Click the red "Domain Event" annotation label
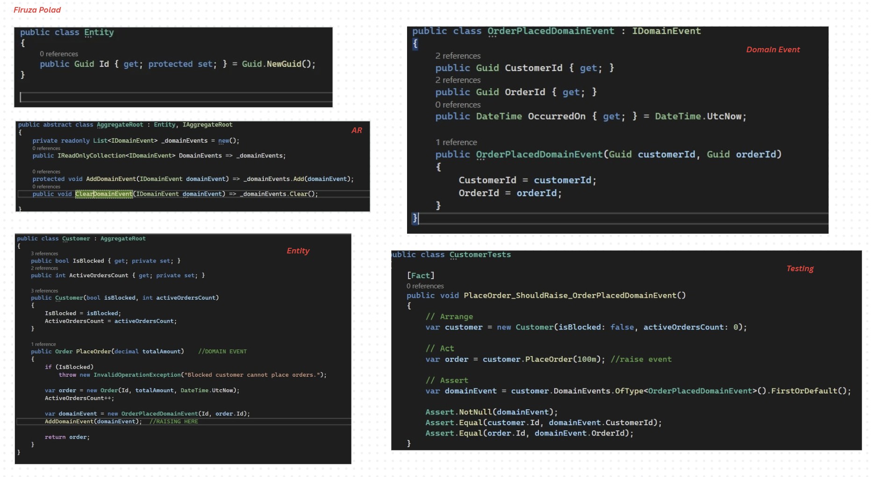This screenshot has height=477, width=873. point(773,49)
